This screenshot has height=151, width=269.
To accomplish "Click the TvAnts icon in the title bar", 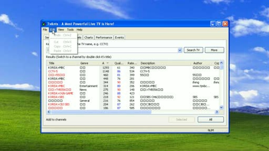I will 44,24.
